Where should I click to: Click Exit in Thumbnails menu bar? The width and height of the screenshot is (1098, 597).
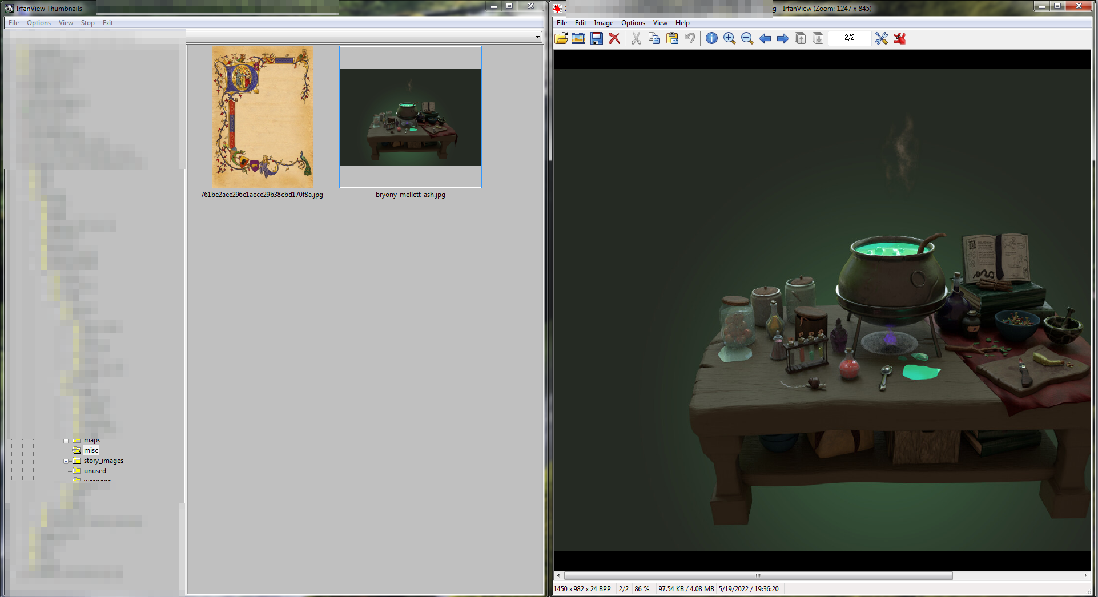(x=108, y=23)
